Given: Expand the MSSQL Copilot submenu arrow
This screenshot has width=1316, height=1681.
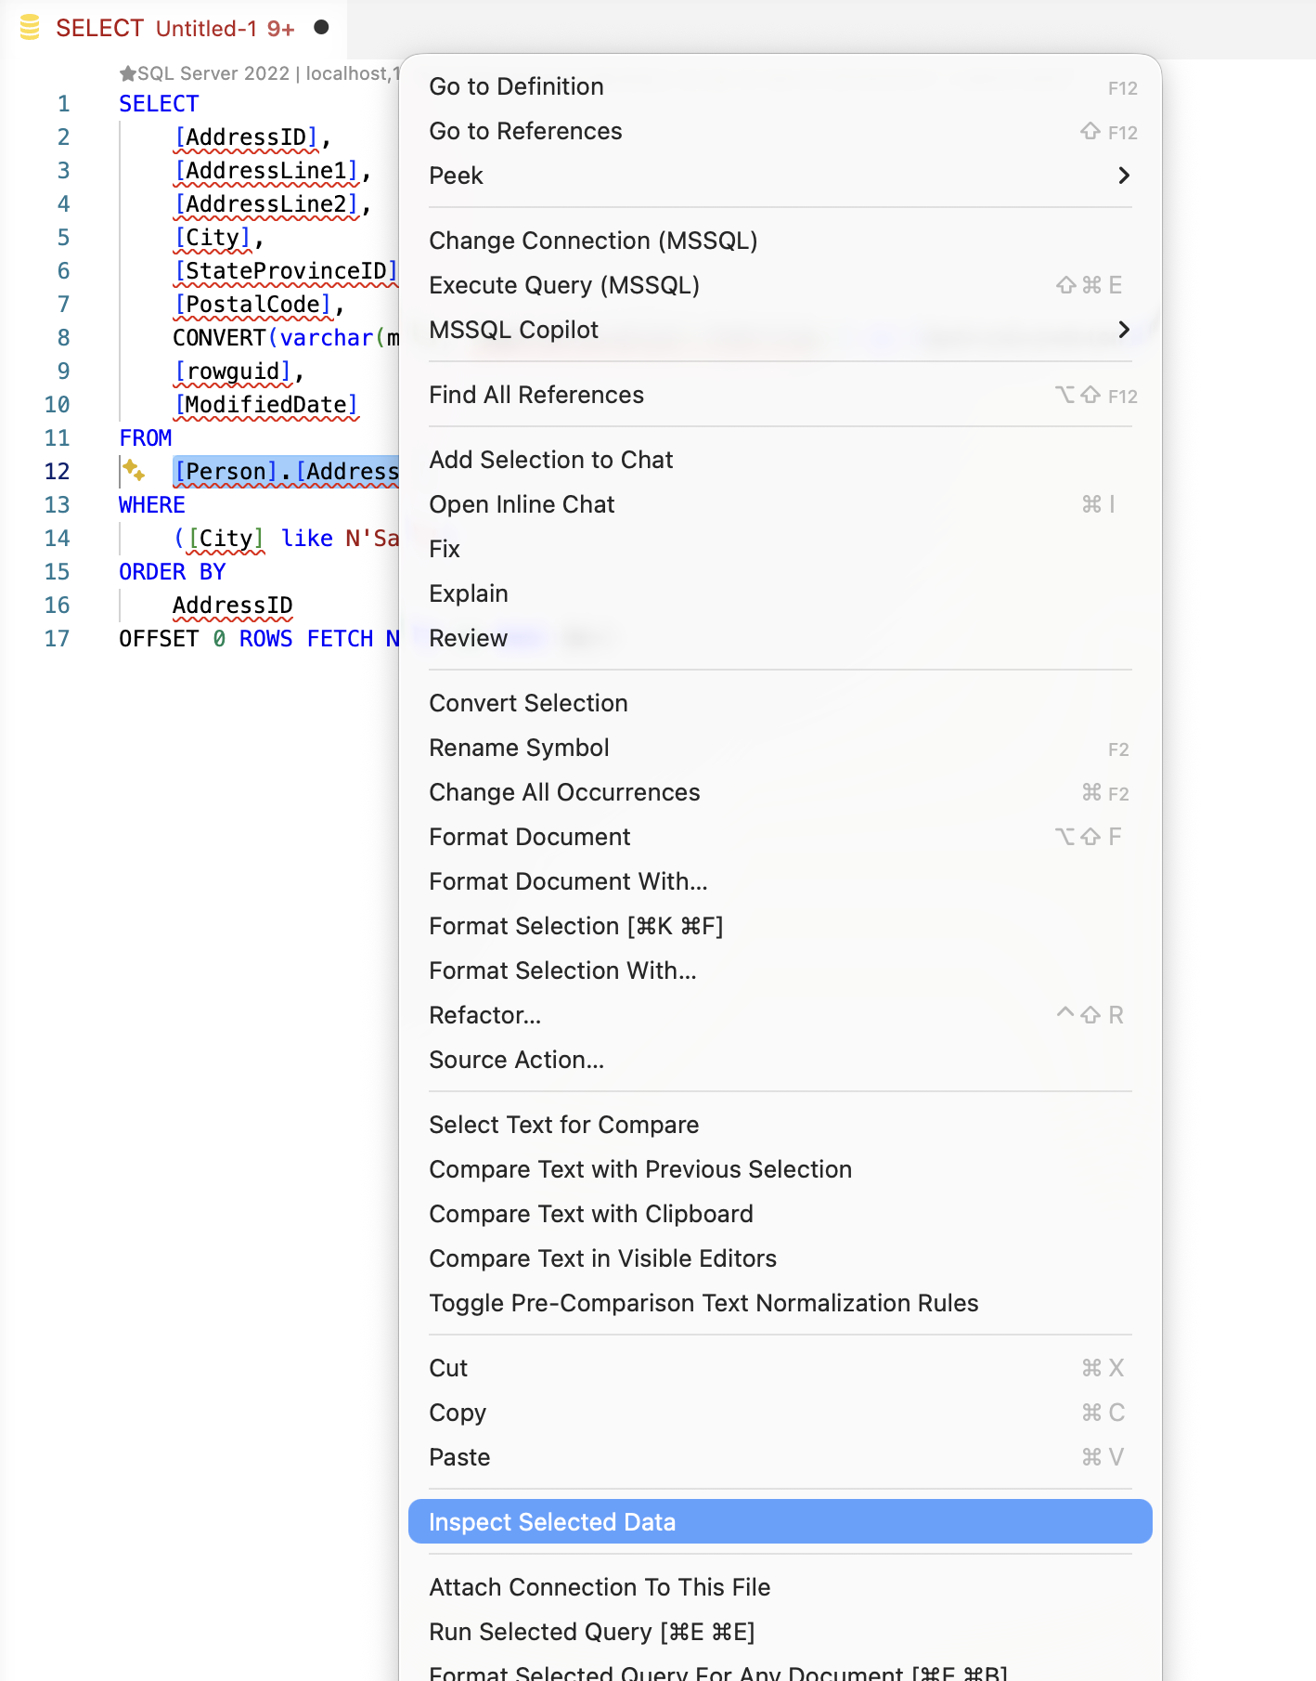Looking at the screenshot, I should [1124, 330].
